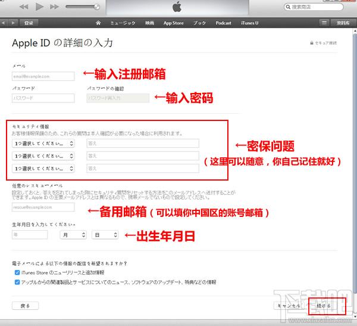Click the 资料库 library button
This screenshot has width=357, height=326.
343,23
